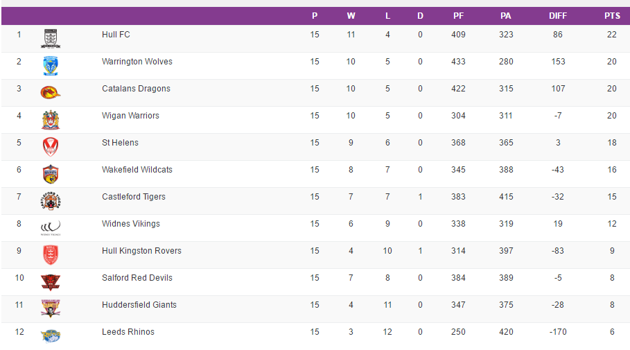Click the Hull Kingston Rovers crest
This screenshot has height=350, width=630.
tap(51, 254)
